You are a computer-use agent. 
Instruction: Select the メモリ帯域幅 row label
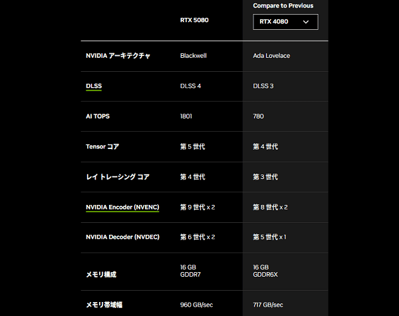click(104, 305)
